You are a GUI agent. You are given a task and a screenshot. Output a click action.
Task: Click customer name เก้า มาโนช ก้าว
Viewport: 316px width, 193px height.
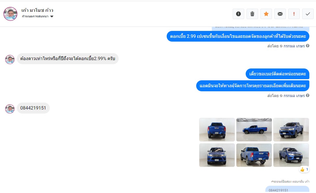tap(37, 10)
